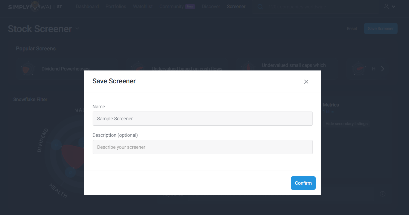Navigate to Discover
The height and width of the screenshot is (215, 409).
point(211,7)
